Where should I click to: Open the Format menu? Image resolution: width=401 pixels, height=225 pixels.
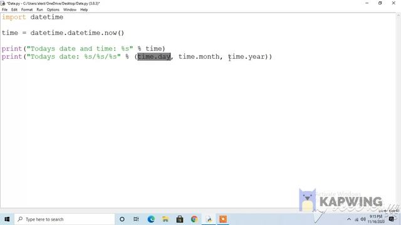click(x=27, y=10)
